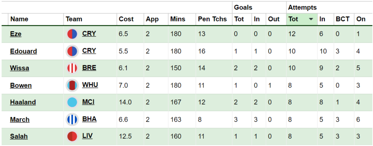Click the Brighton blue striped badge
The height and width of the screenshot is (146, 373).
[x=72, y=120]
